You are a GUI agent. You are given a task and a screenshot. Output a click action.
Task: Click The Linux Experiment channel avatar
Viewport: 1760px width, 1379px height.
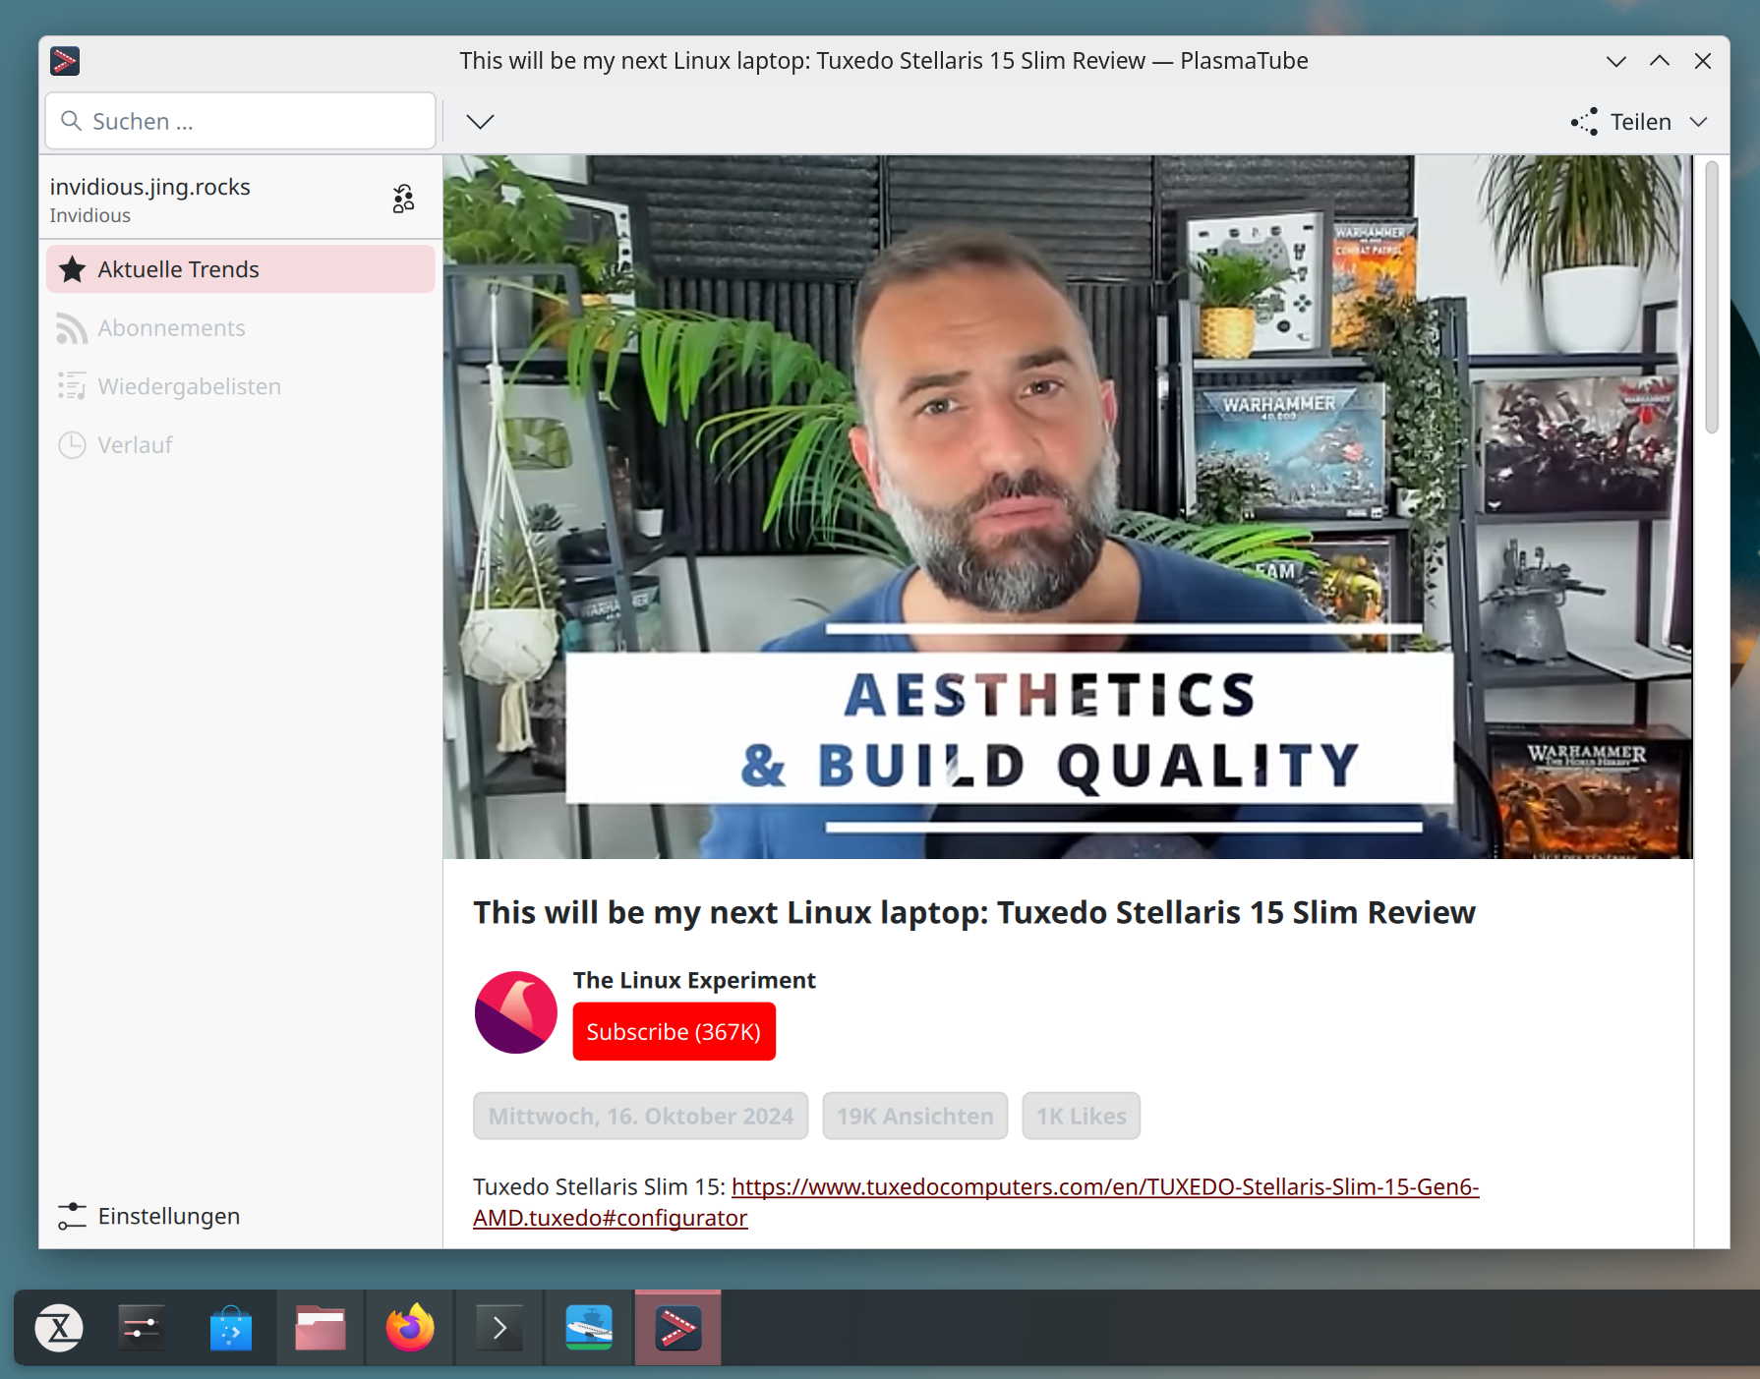coord(515,1012)
